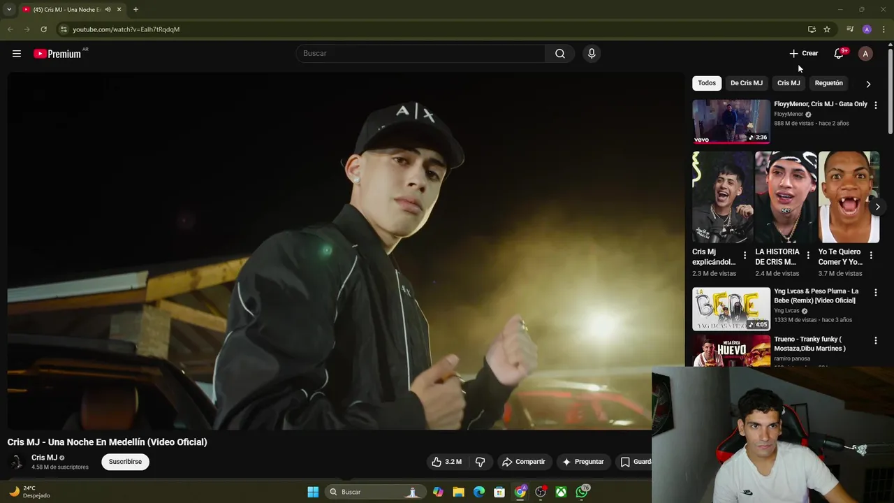This screenshot has width=894, height=503.
Task: Open the YouTube hamburger guide menu
Action: pyautogui.click(x=17, y=54)
